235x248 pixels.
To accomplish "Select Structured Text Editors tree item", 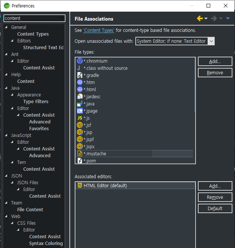I will 43,47.
